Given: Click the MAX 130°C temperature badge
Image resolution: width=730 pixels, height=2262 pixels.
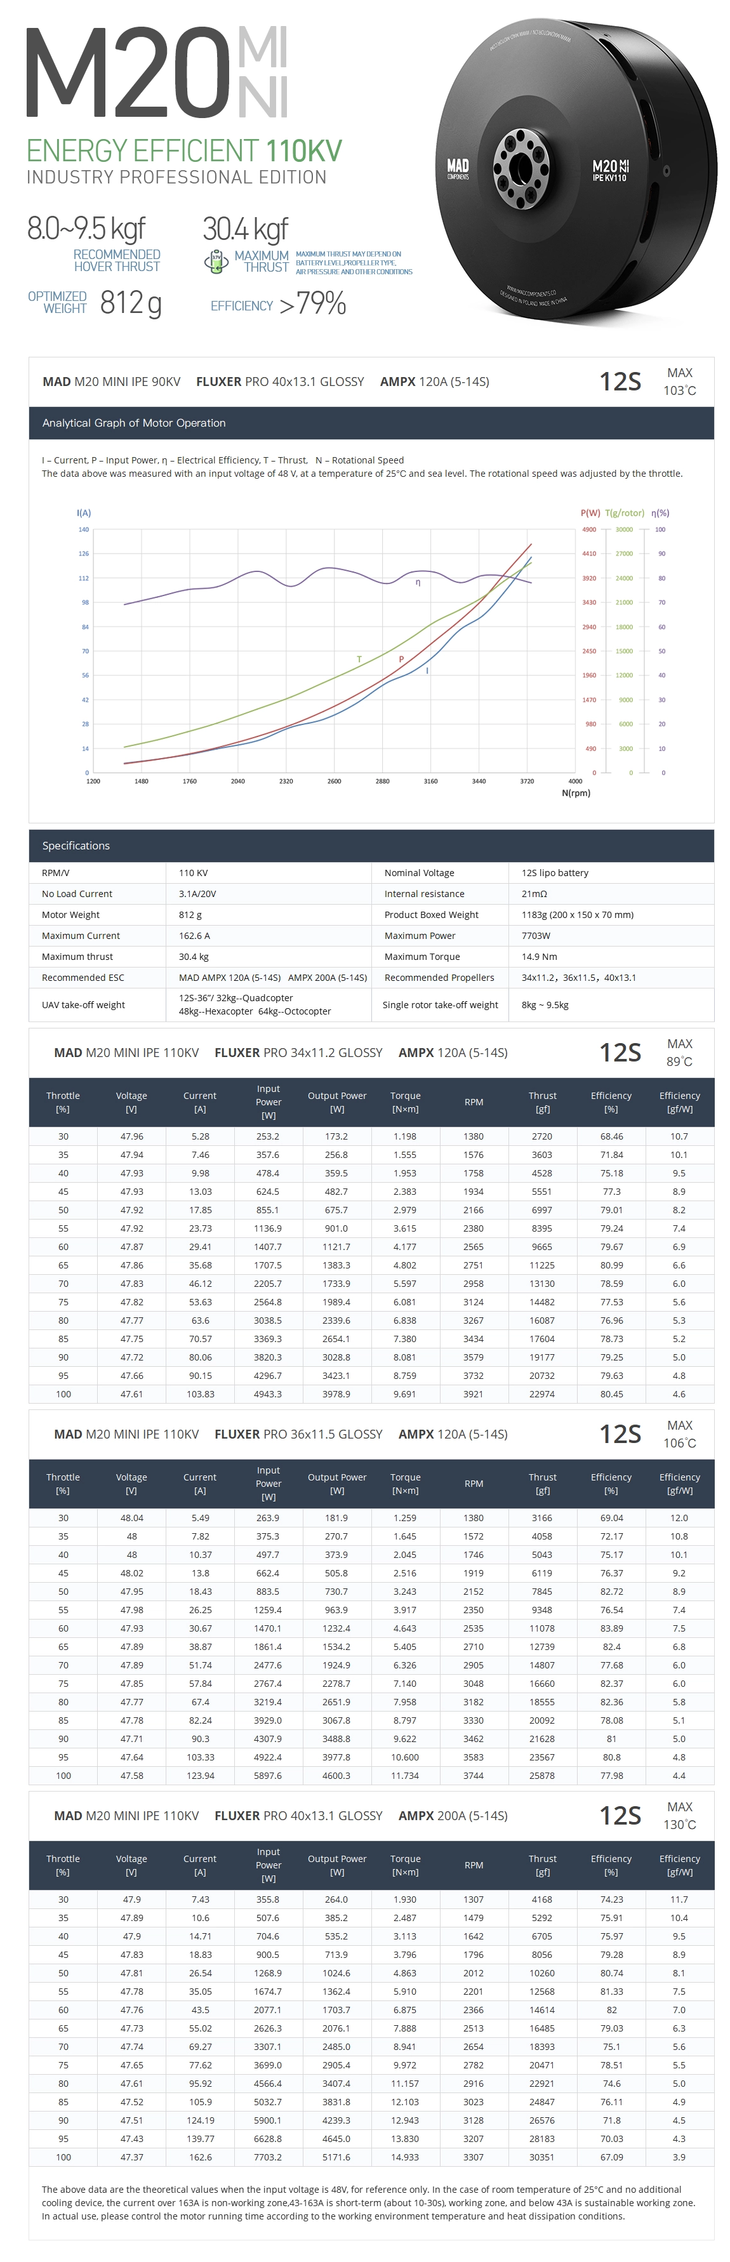Looking at the screenshot, I should [679, 1815].
